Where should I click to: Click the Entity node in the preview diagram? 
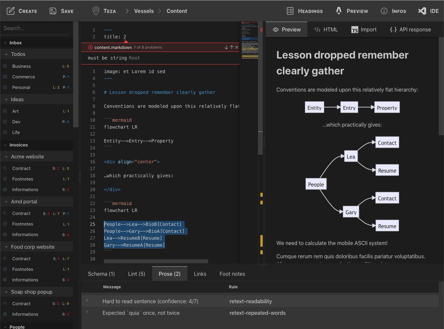pyautogui.click(x=314, y=108)
